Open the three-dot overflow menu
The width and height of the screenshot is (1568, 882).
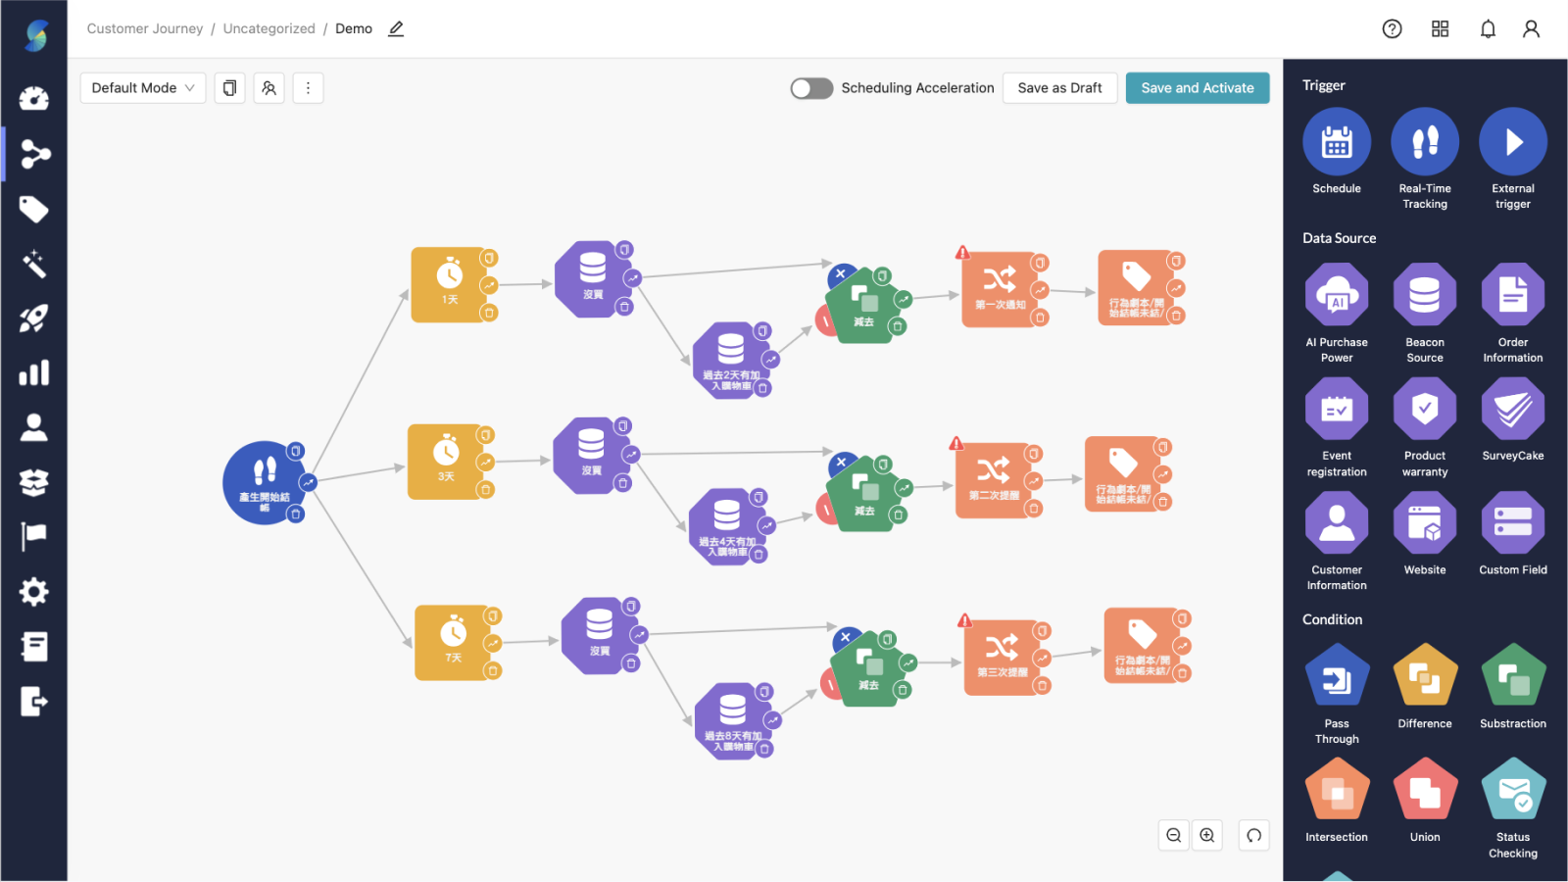point(308,87)
